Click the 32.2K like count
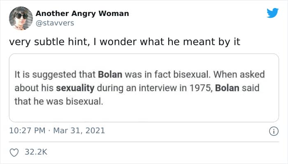This screenshot has width=288, height=164. click(36, 153)
